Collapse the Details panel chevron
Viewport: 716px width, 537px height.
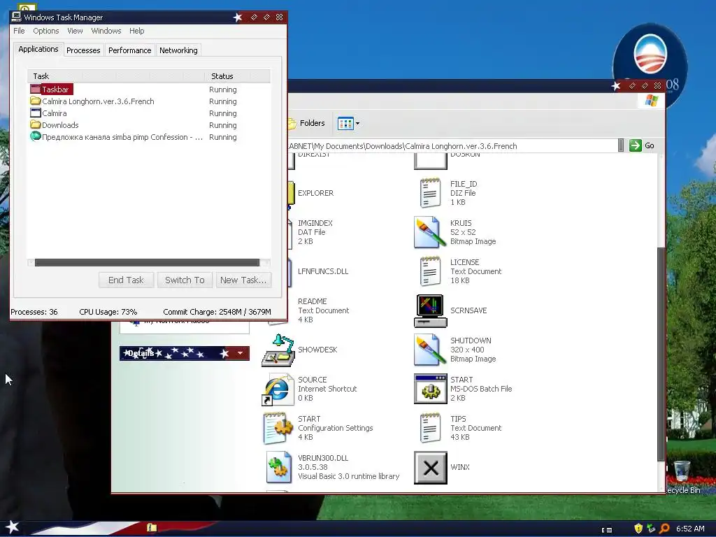tap(241, 353)
